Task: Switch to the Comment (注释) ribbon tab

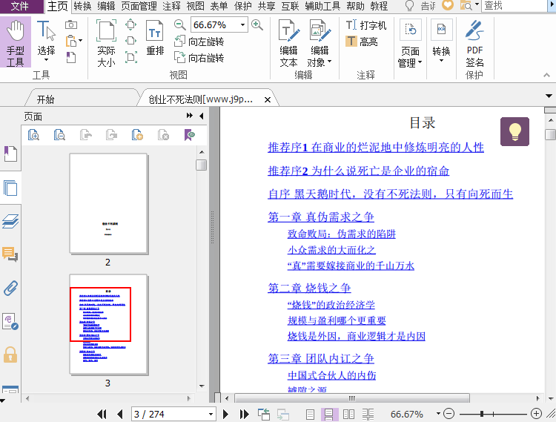Action: tap(172, 6)
